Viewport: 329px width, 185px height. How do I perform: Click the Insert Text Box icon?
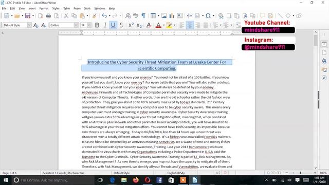tap(180, 16)
